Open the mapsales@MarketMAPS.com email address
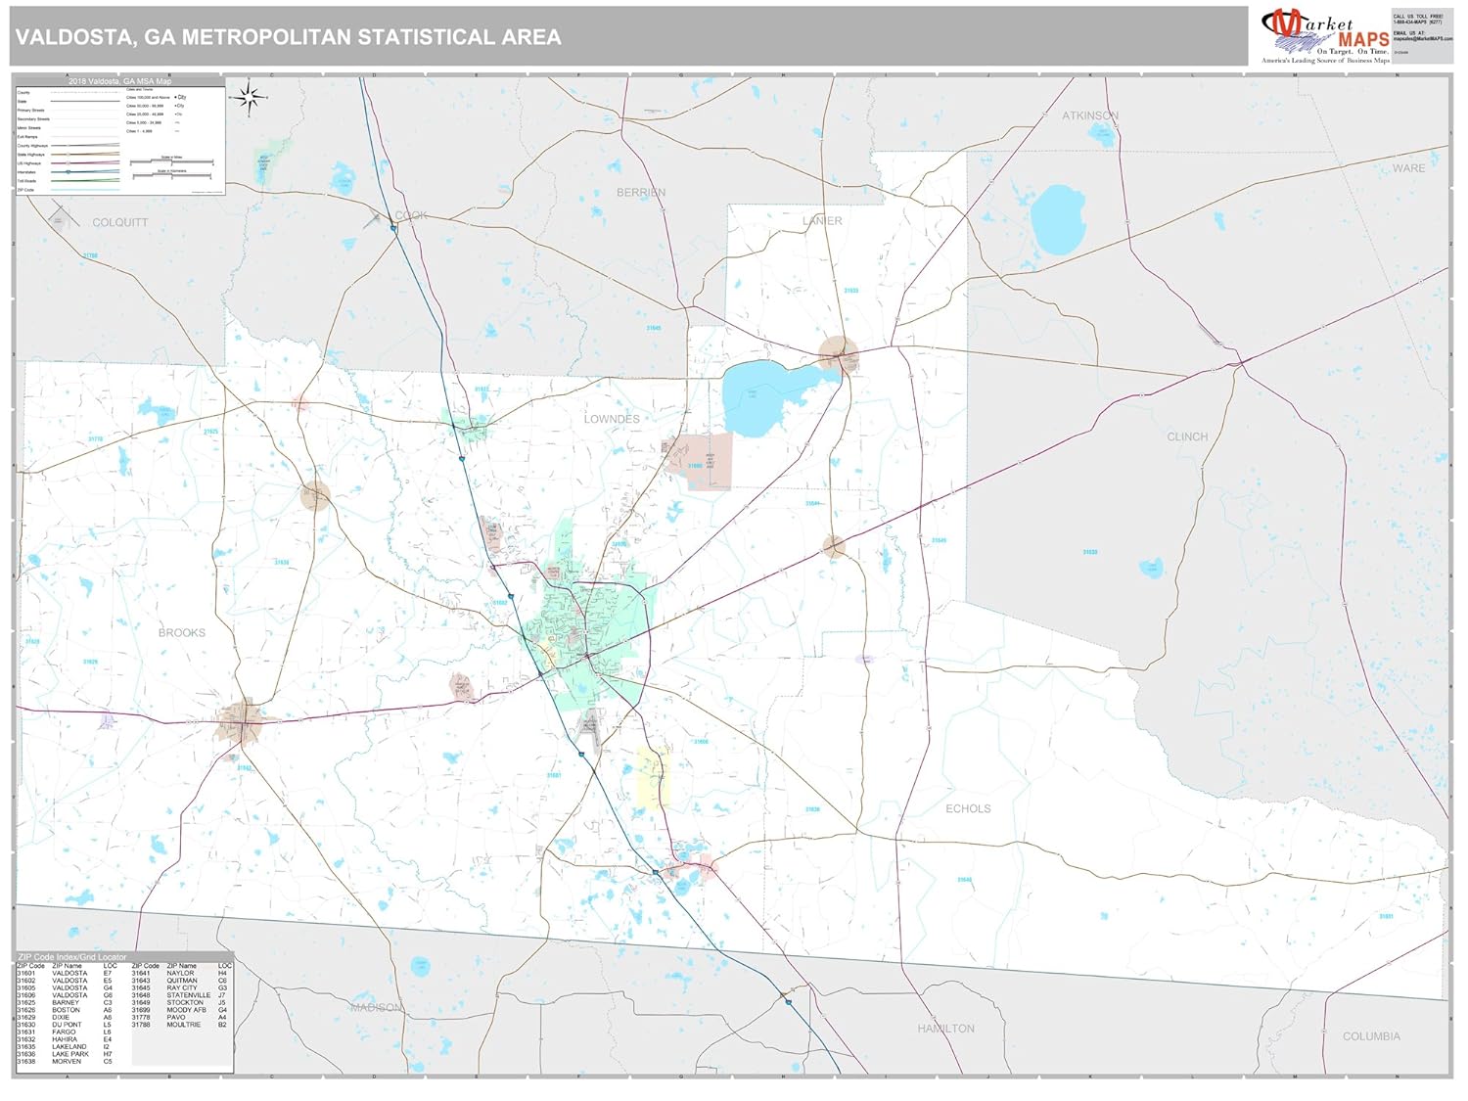This screenshot has width=1468, height=1101. click(x=1421, y=38)
